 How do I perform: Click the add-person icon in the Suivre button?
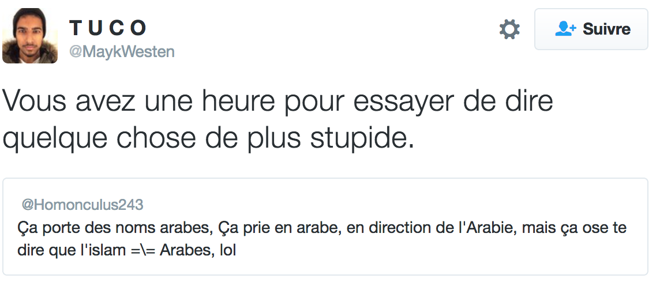click(565, 29)
